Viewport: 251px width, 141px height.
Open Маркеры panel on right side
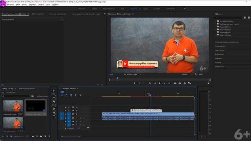(218, 58)
